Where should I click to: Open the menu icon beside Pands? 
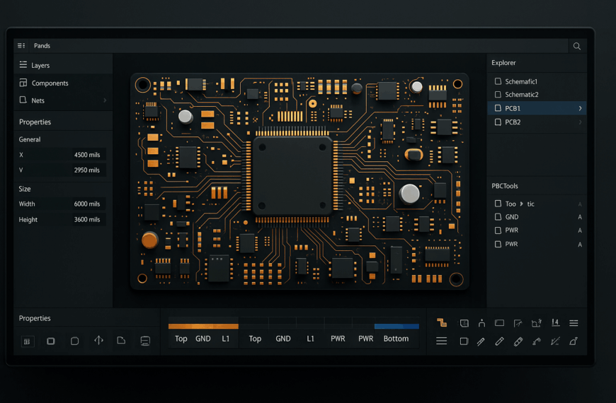(x=21, y=46)
